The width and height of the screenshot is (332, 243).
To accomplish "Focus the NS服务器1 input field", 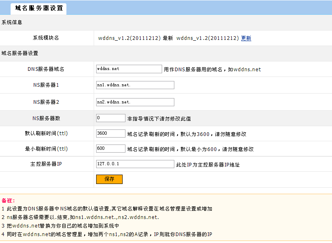I will point(135,85).
